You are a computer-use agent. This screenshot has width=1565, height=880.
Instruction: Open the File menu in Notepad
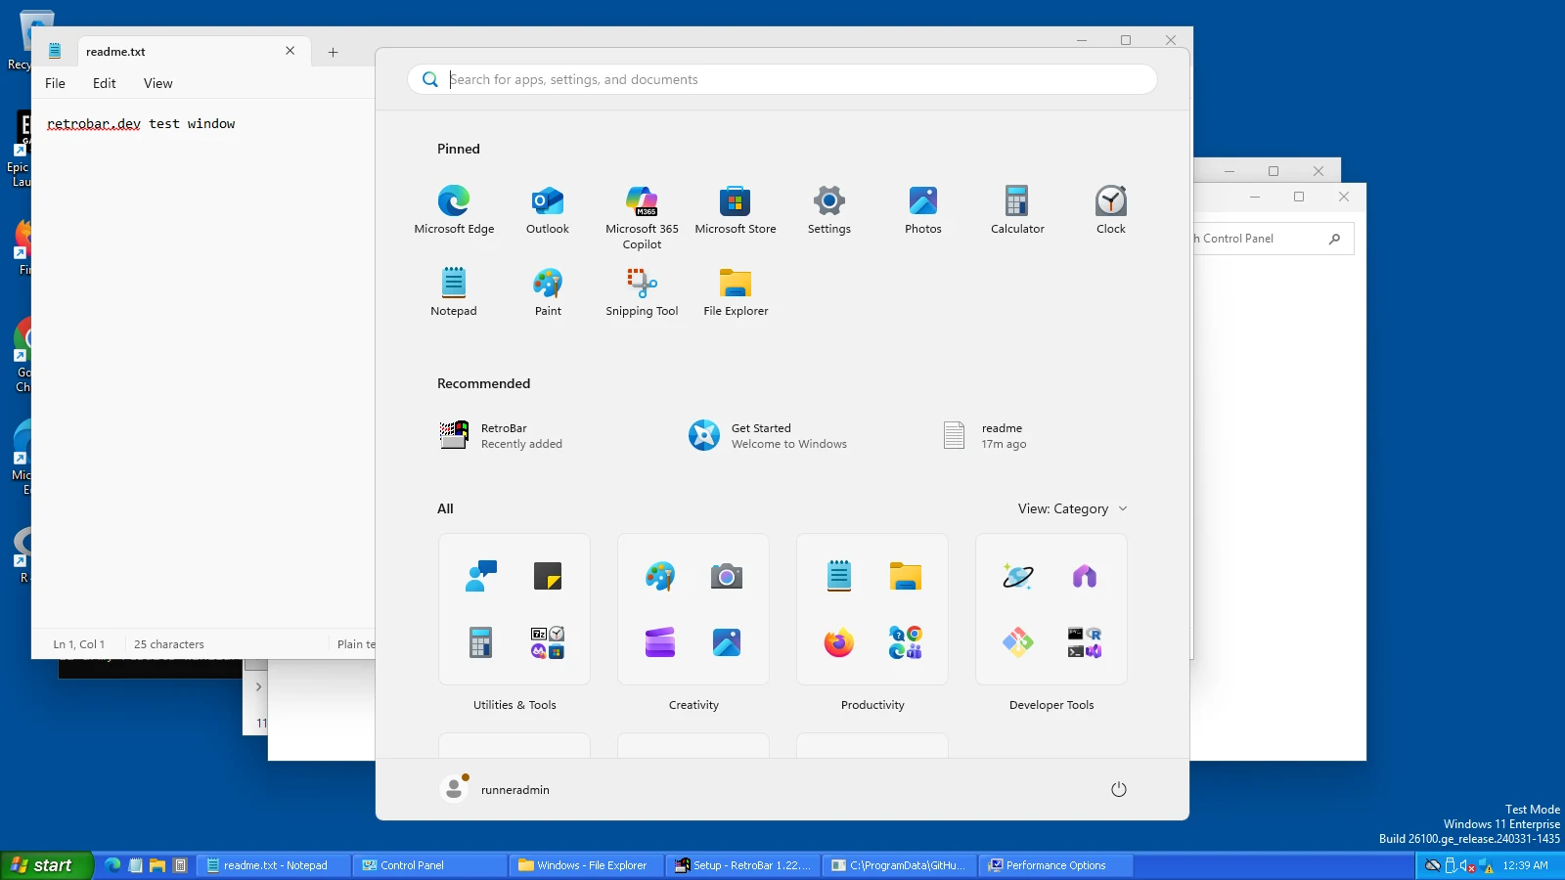55,83
